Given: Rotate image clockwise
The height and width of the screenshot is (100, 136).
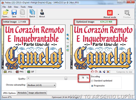Looking at the screenshot, I should tap(96, 72).
